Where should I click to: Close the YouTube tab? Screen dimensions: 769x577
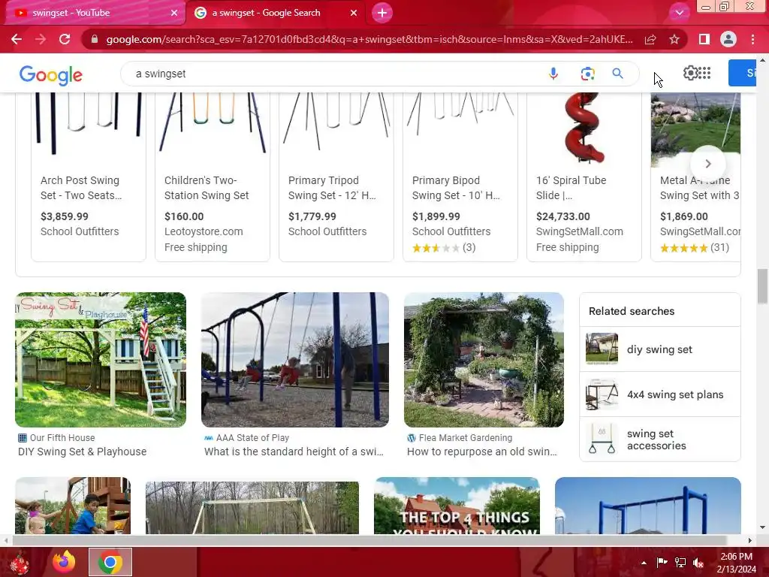click(x=174, y=13)
